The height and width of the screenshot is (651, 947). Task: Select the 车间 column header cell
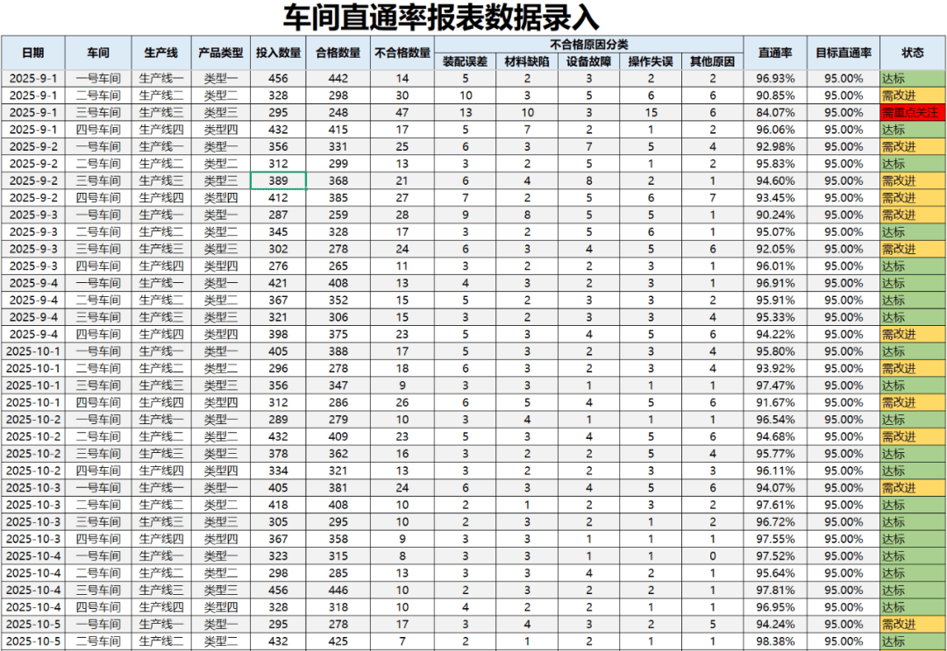[x=98, y=53]
